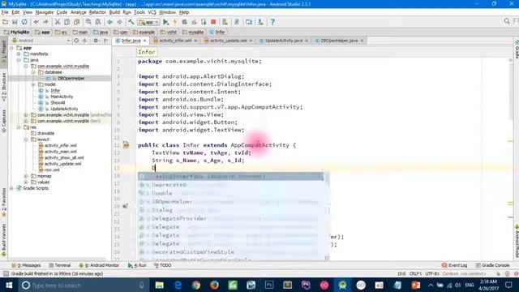Screen dimensions: 519x292
Task: Select DBOpenHelper in project tree
Action: click(x=71, y=78)
